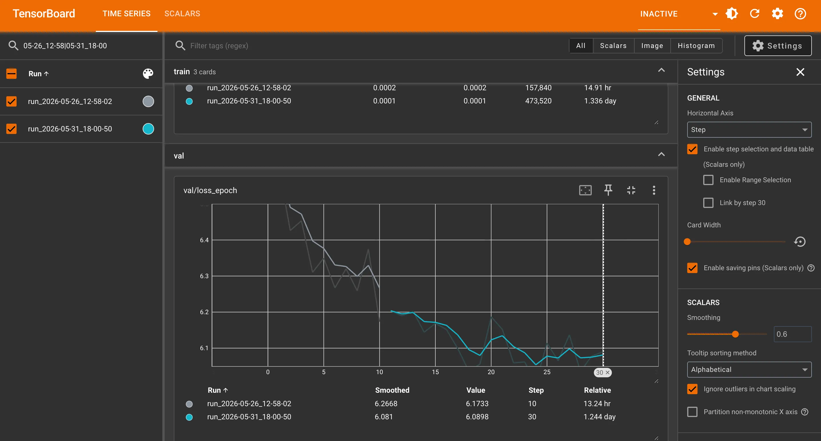
Task: Open the INACTIVE plugins dropdown
Action: [679, 14]
